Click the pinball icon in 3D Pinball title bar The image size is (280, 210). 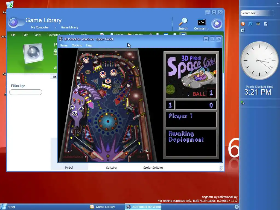61,39
